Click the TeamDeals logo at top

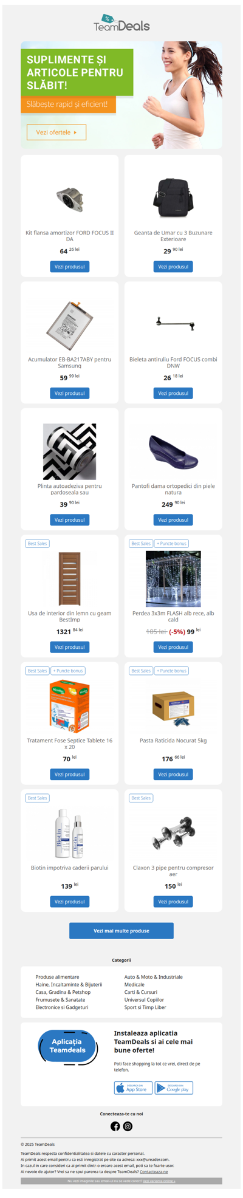(122, 23)
